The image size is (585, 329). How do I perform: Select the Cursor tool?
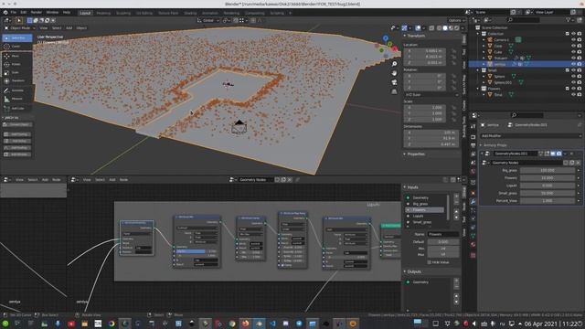pos(17,47)
